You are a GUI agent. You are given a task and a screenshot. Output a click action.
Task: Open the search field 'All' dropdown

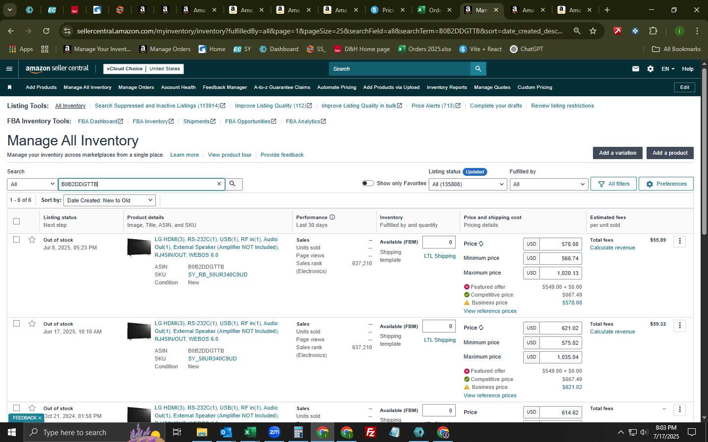[x=32, y=184]
